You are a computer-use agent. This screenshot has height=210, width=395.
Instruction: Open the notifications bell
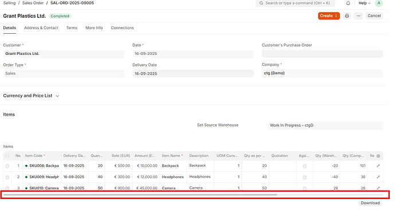tap(348, 3)
